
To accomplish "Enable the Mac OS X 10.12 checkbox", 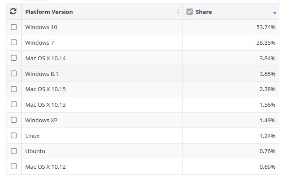I will (14, 167).
